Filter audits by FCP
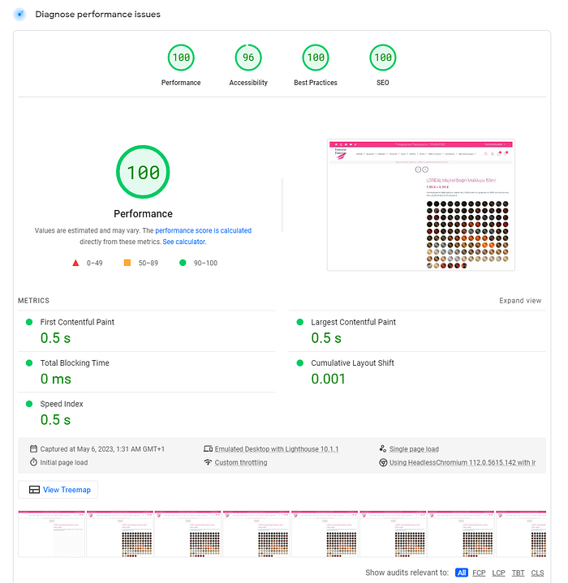 pos(479,572)
